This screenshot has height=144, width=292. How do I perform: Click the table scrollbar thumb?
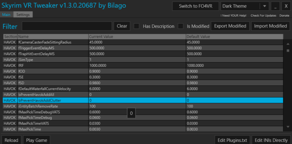(288, 50)
